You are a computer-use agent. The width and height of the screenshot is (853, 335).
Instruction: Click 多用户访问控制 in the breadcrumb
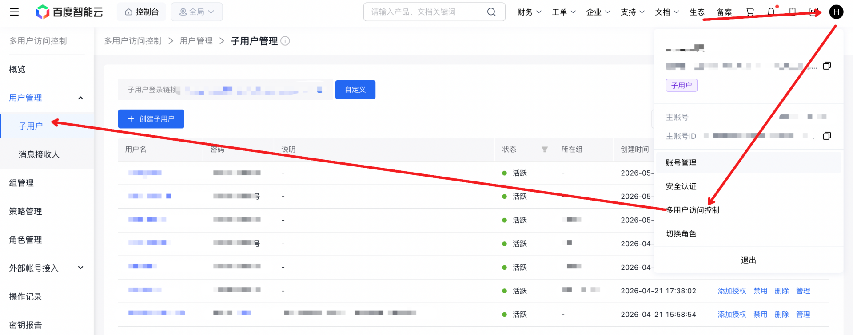(x=133, y=41)
